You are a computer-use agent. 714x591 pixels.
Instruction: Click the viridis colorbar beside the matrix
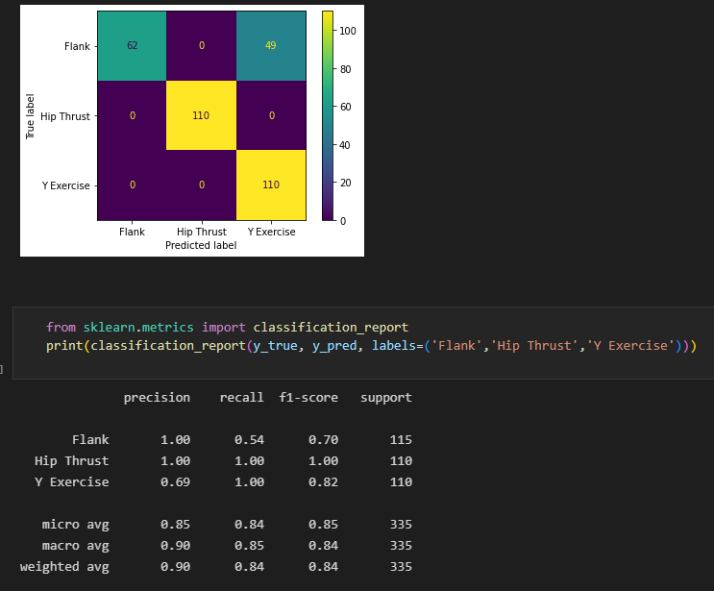click(327, 115)
